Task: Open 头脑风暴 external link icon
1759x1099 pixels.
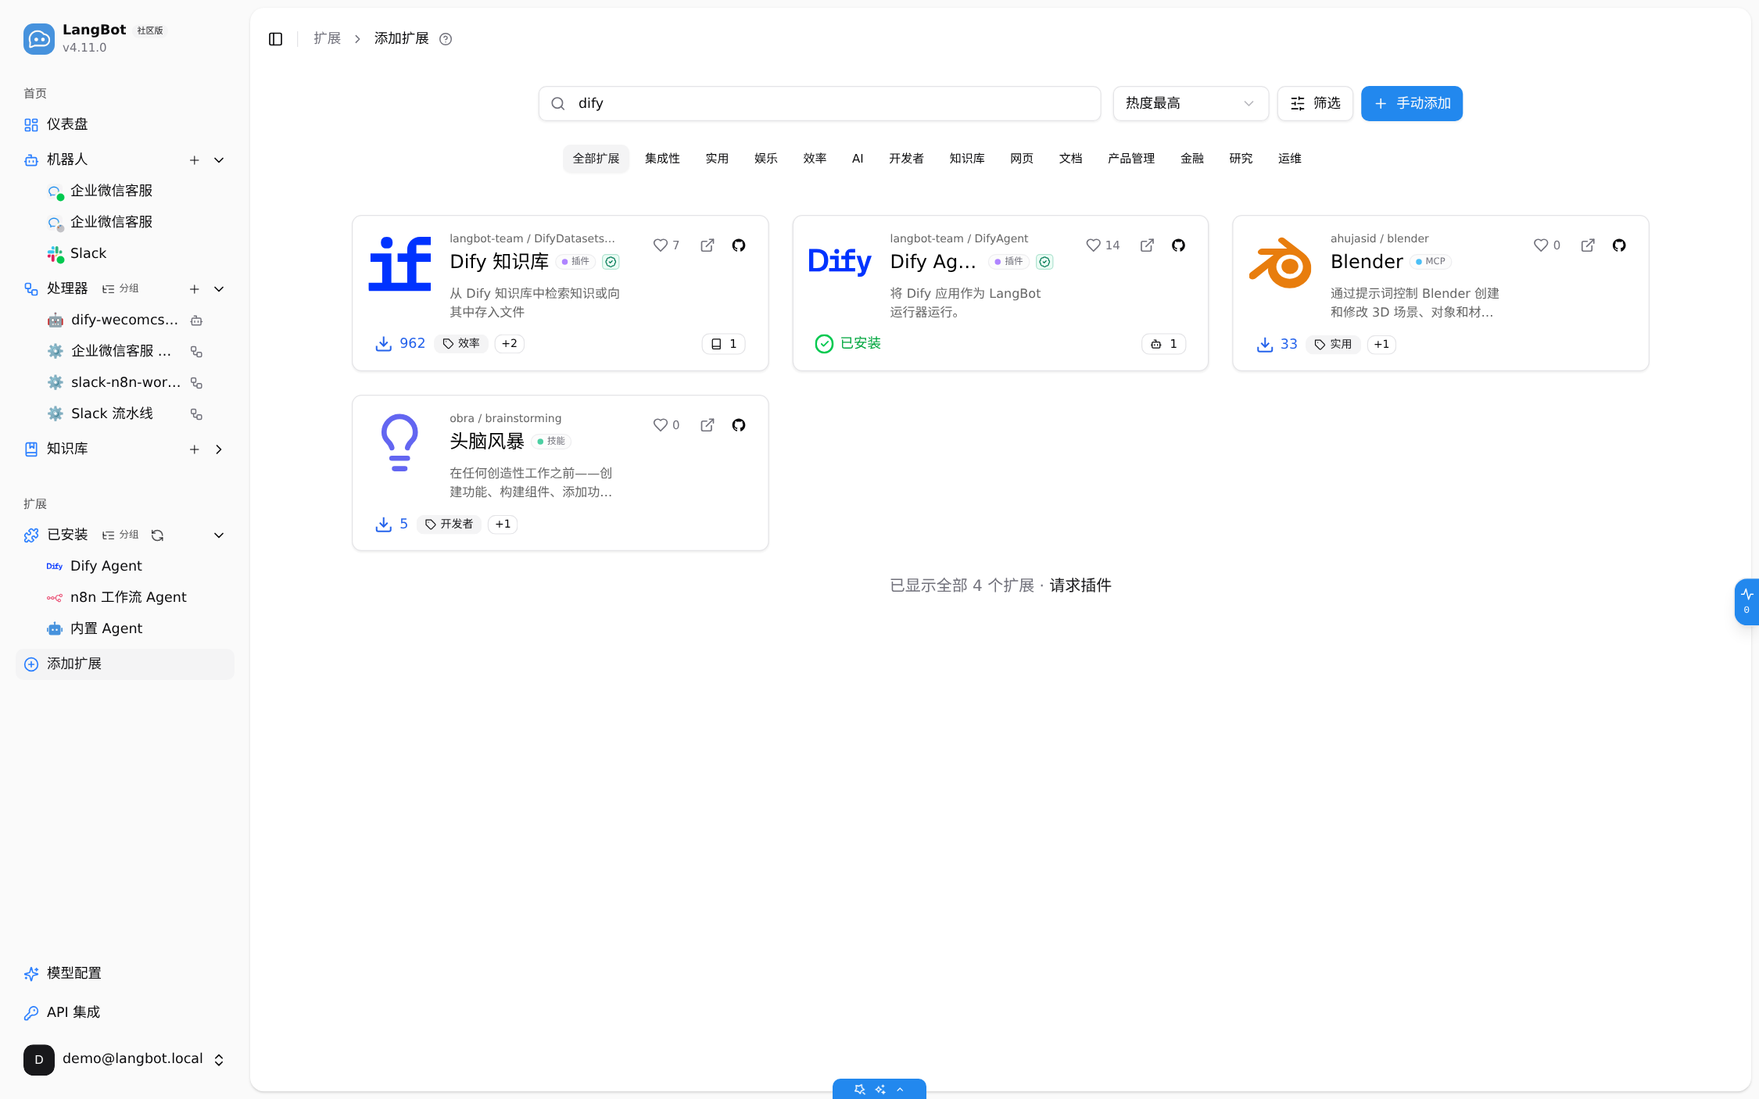Action: point(708,425)
